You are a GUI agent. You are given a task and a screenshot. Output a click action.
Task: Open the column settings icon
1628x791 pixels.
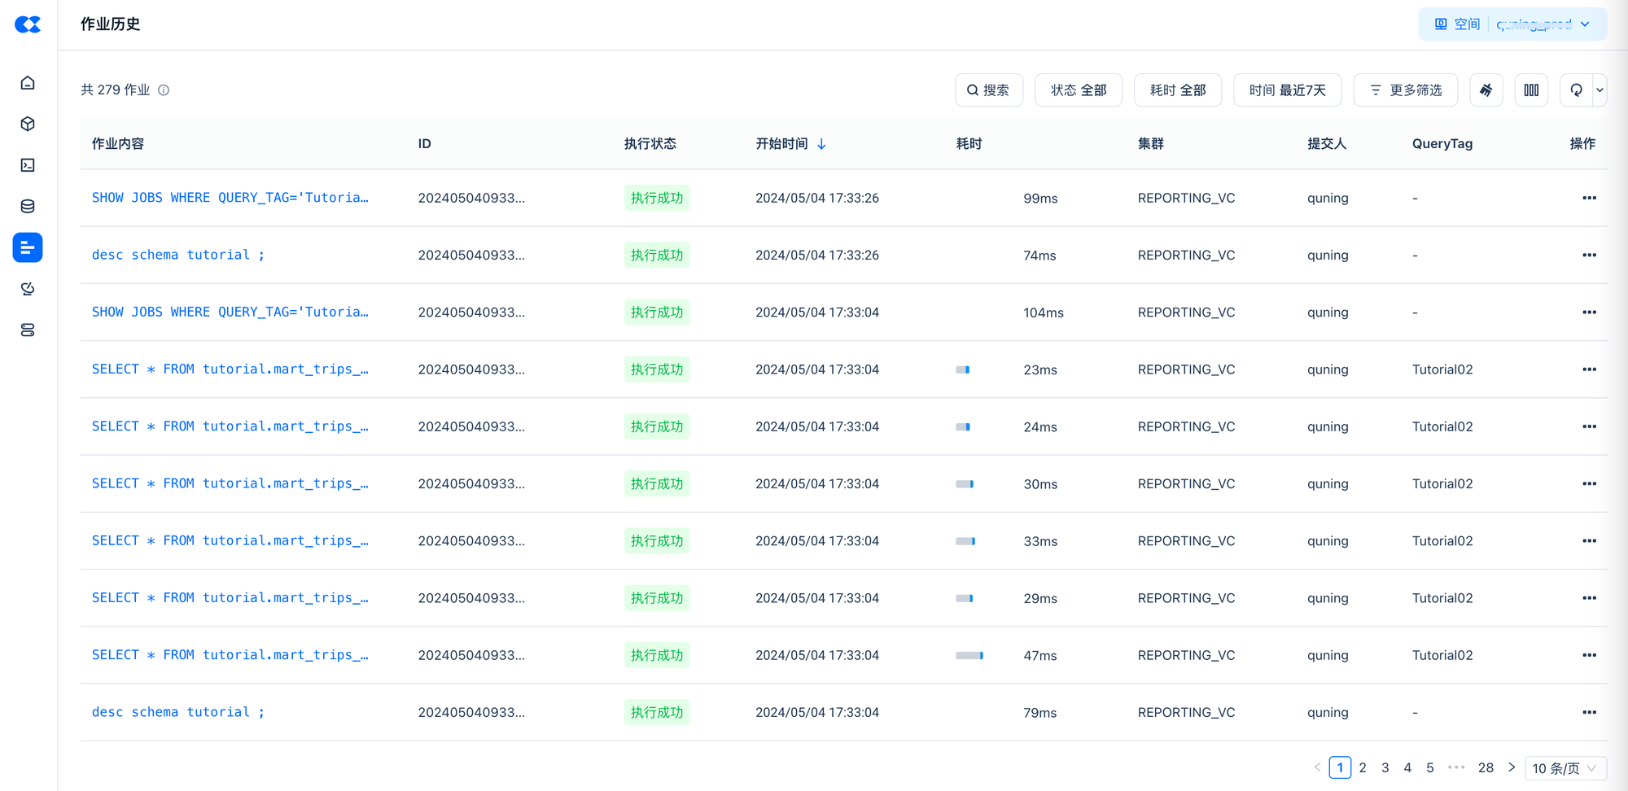click(x=1531, y=90)
